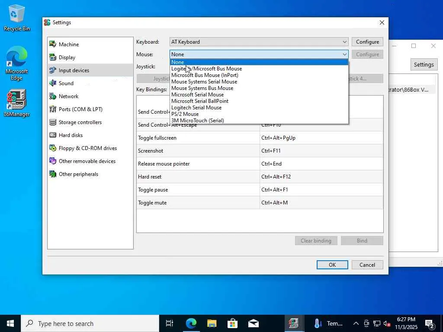443x332 pixels.
Task: Click the Ctrl+F11 shortcut cell
Action: [x=321, y=151]
